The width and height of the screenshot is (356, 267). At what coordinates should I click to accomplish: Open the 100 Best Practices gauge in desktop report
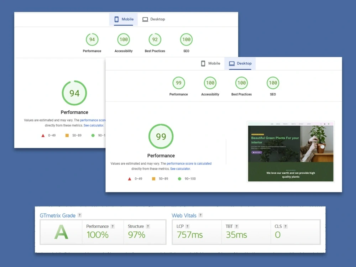[242, 83]
